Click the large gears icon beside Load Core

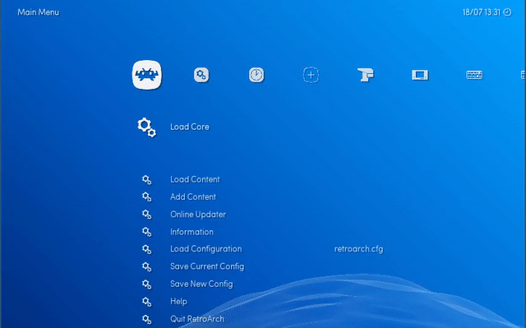tap(146, 127)
